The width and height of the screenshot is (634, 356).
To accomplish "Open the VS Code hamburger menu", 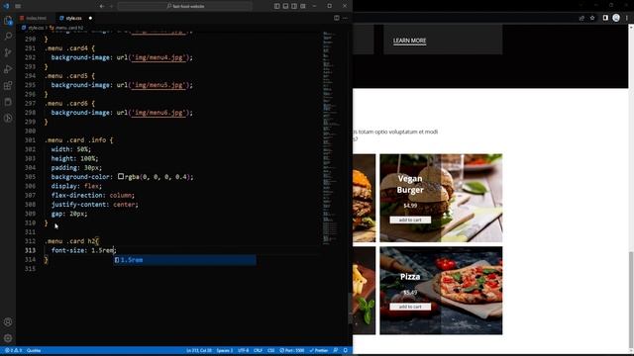I will (18, 6).
